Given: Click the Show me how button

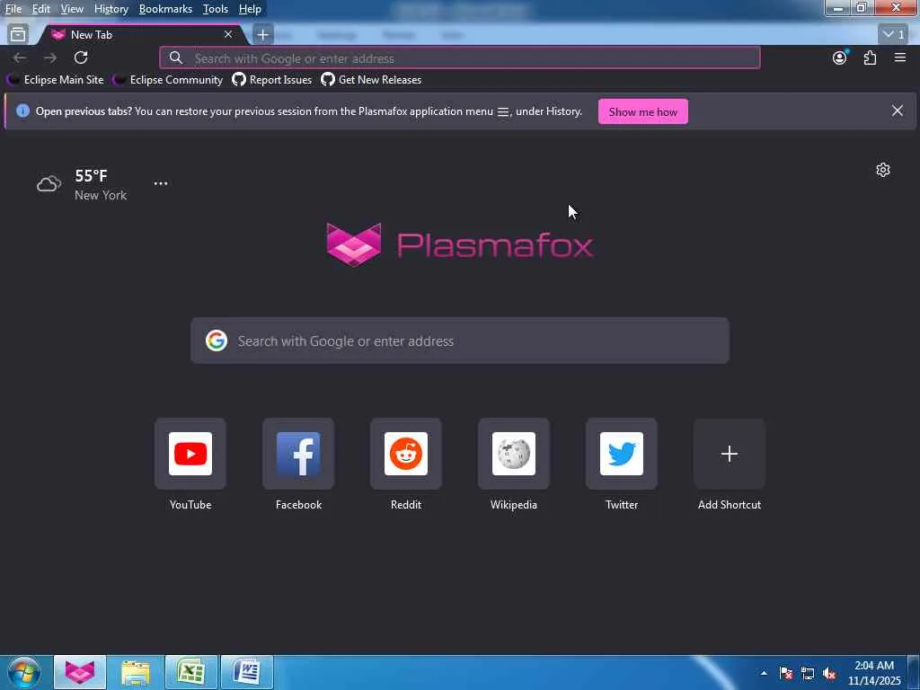Looking at the screenshot, I should pyautogui.click(x=643, y=112).
